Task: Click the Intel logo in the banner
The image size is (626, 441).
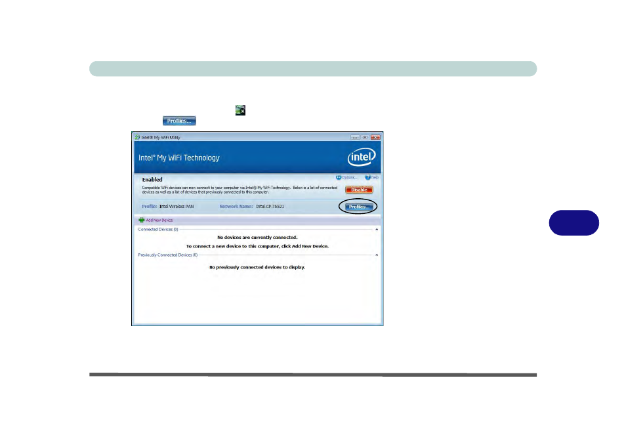Action: tap(361, 157)
